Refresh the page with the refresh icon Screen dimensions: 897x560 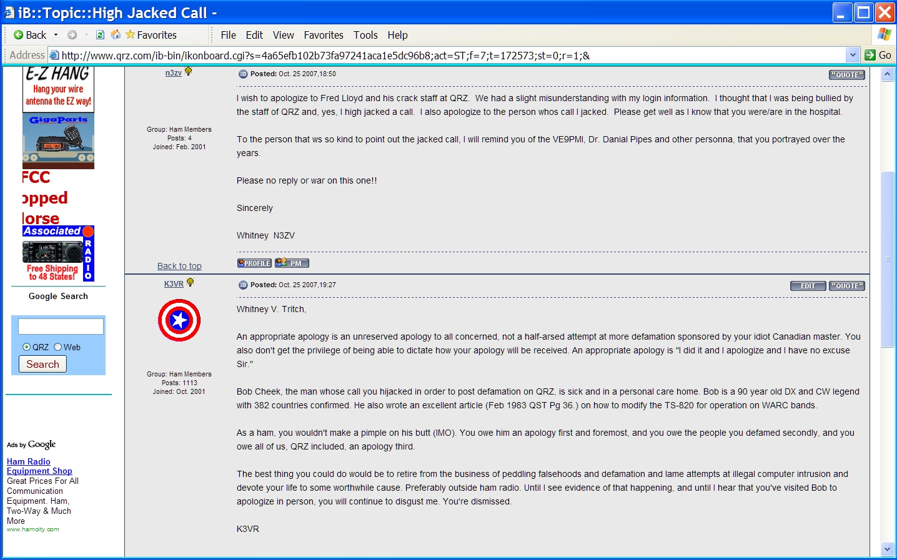[100, 35]
